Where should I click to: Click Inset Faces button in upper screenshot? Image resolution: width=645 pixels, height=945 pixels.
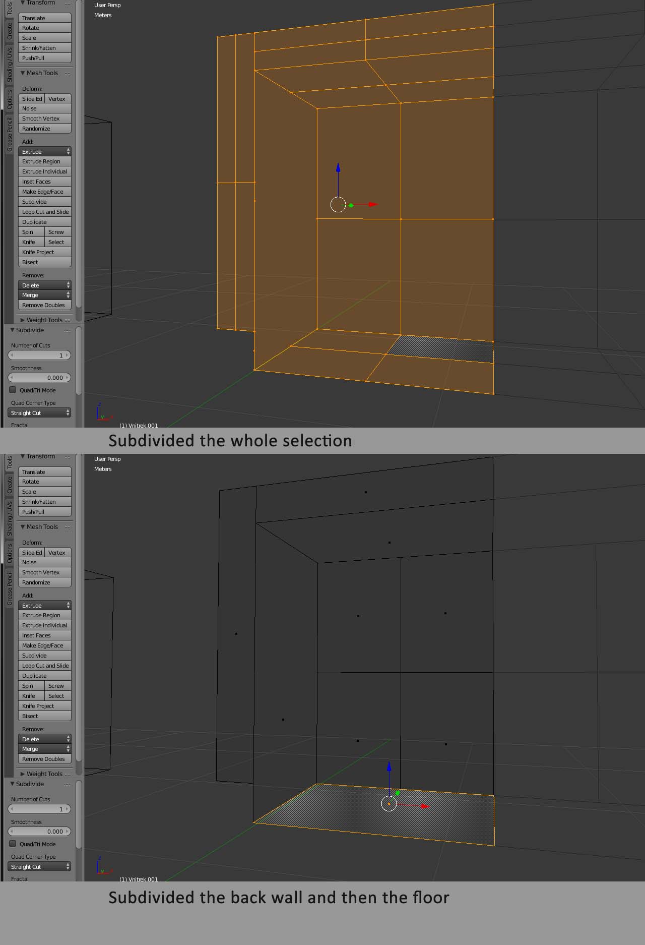45,182
